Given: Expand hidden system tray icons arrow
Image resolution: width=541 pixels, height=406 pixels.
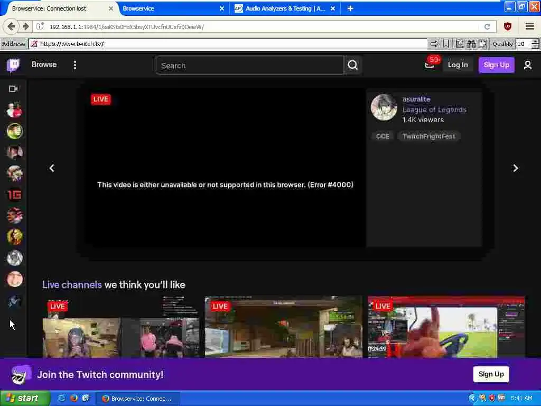Looking at the screenshot, I should (x=472, y=398).
